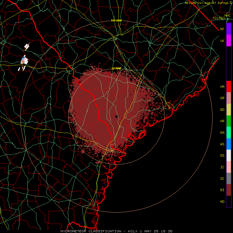Click the WS legend label
This screenshot has height=233, width=233.
pos(222,144)
